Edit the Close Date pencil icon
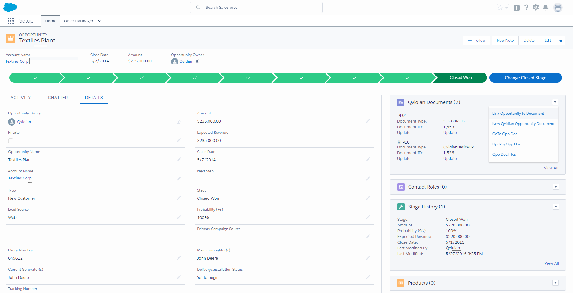Screen dimensions: 573x293 pos(368,159)
